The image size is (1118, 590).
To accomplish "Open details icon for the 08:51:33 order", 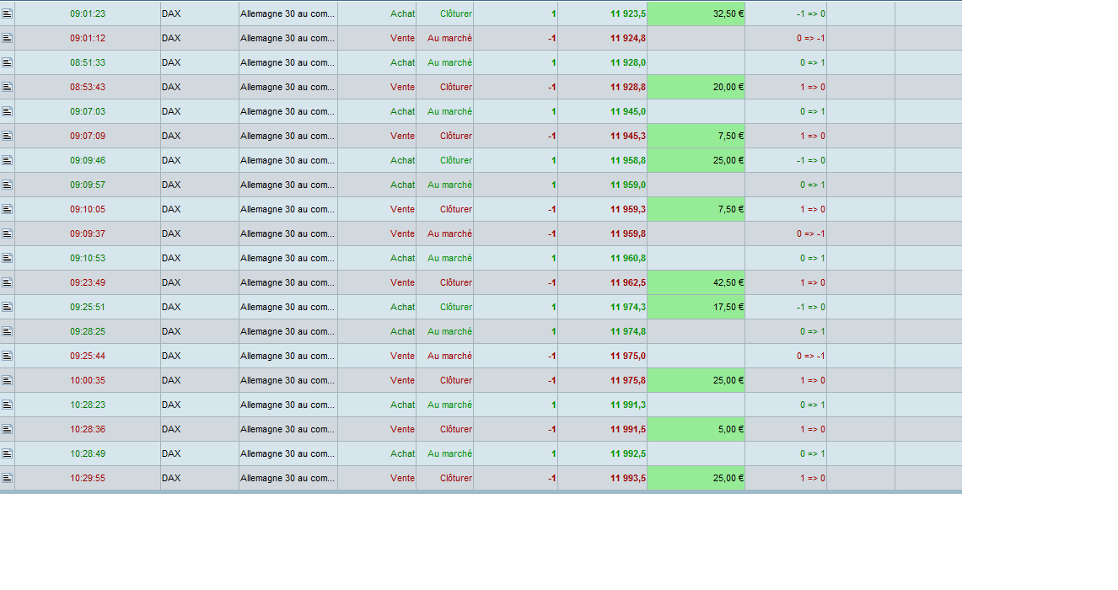I will point(7,62).
